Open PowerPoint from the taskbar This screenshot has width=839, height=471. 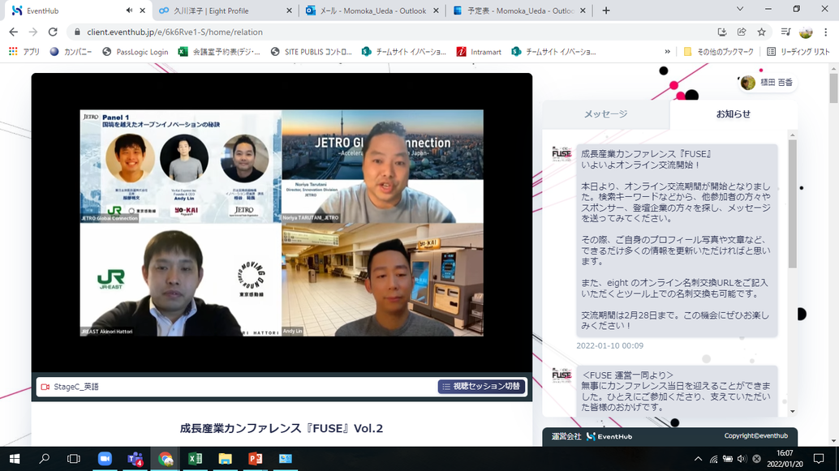click(x=256, y=459)
